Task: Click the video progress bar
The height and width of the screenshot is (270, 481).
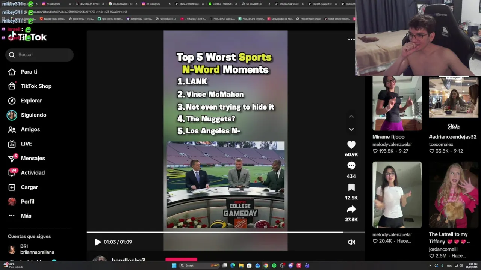Action: click(x=225, y=232)
